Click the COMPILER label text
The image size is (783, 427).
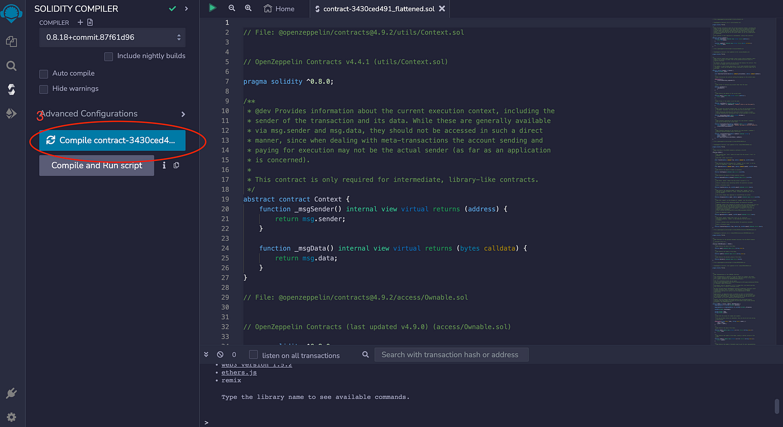click(x=54, y=23)
